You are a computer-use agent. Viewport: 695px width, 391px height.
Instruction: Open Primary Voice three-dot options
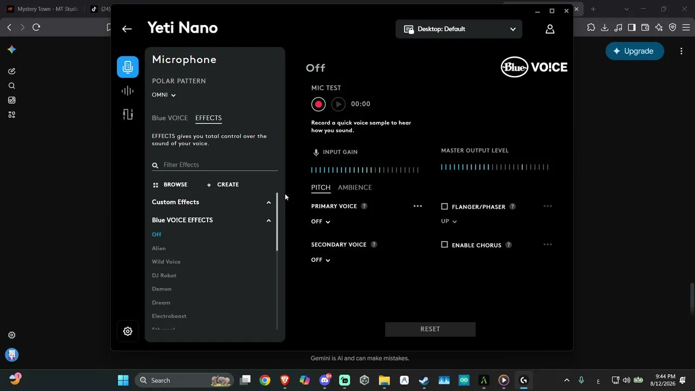[418, 206]
